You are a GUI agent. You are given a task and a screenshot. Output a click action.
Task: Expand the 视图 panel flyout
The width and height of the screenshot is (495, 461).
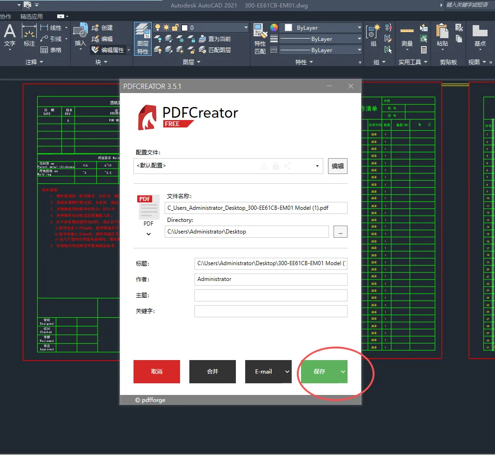[477, 62]
